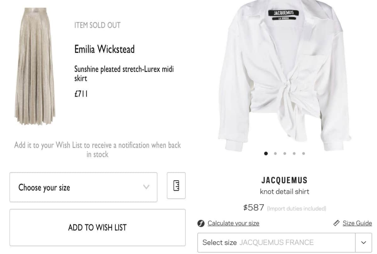Image resolution: width=377 pixels, height=254 pixels.
Task: Expand the Choose your size dropdown
Action: 83,187
